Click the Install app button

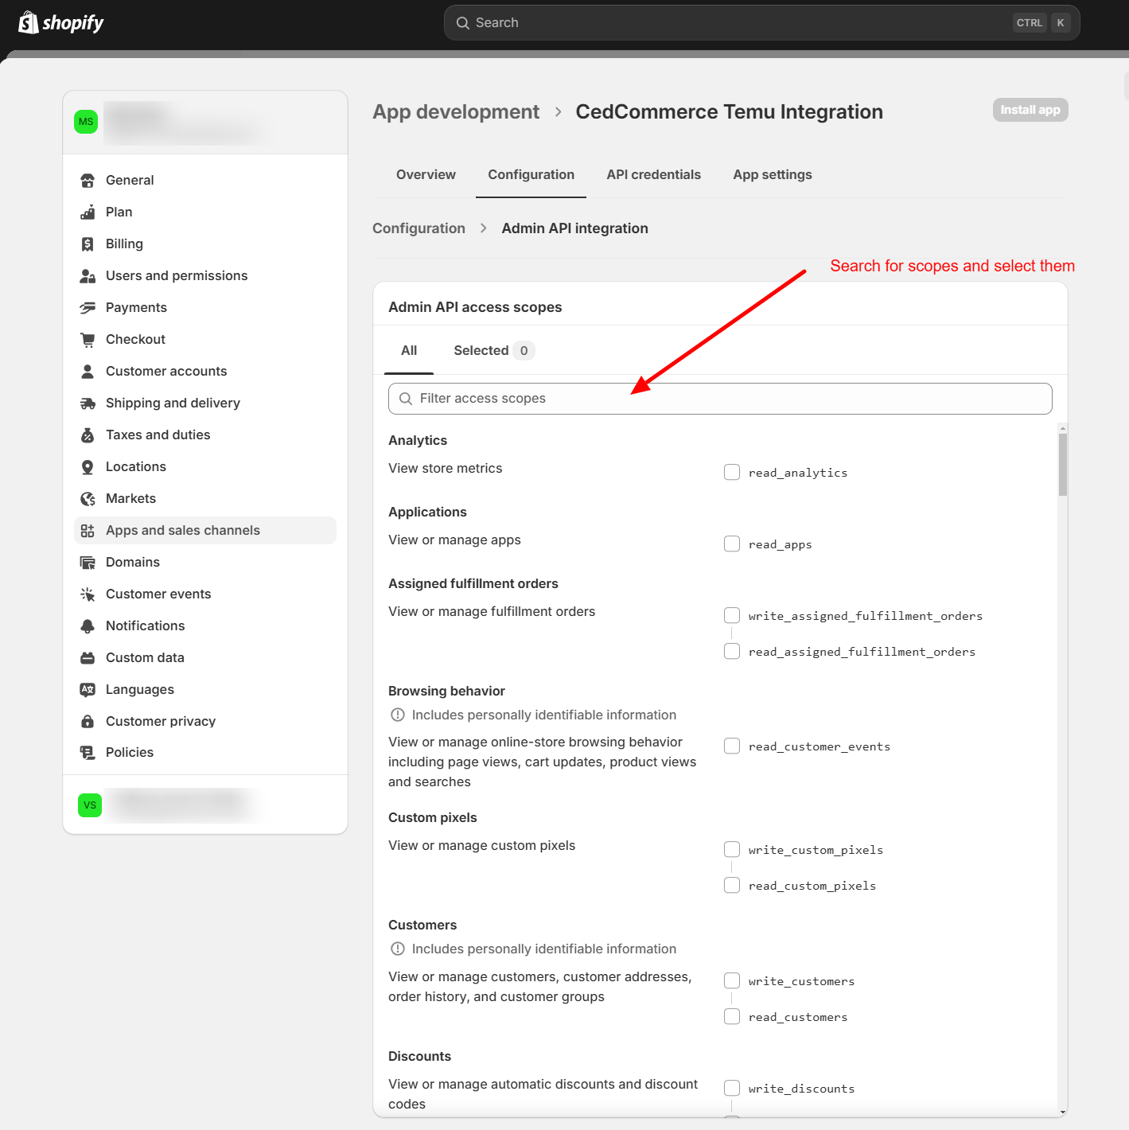pos(1030,110)
